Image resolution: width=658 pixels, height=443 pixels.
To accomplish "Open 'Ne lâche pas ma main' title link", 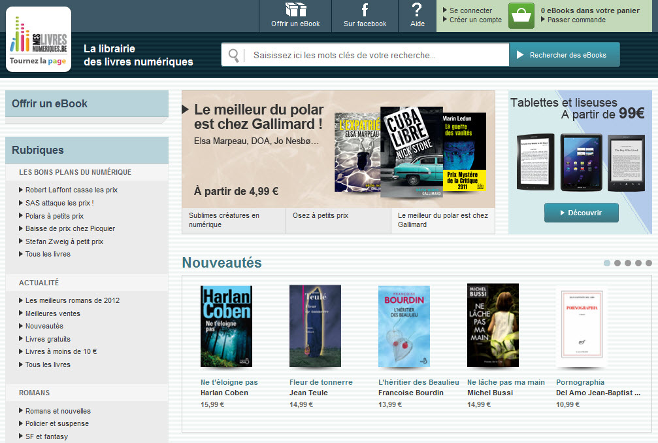I will click(506, 383).
